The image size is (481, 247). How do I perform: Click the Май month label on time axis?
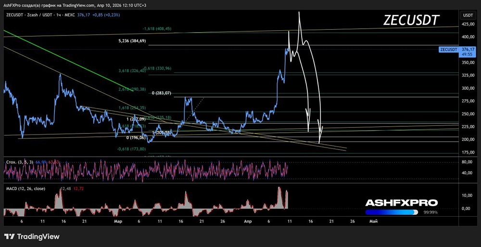[373, 221]
